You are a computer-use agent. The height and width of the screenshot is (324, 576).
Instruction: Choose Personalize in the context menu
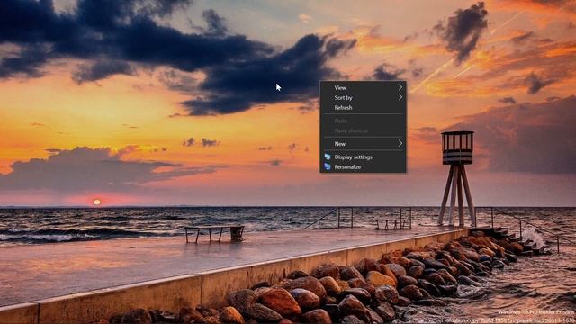[363, 167]
